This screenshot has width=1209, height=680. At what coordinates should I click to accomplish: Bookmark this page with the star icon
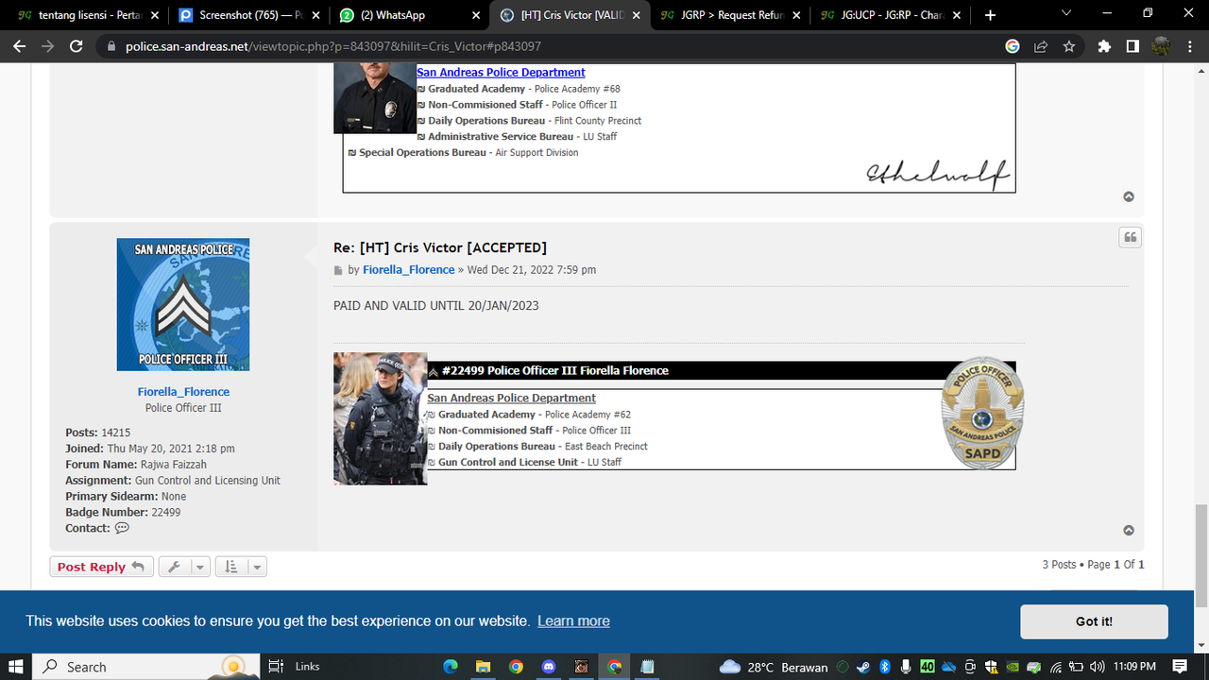tap(1069, 46)
